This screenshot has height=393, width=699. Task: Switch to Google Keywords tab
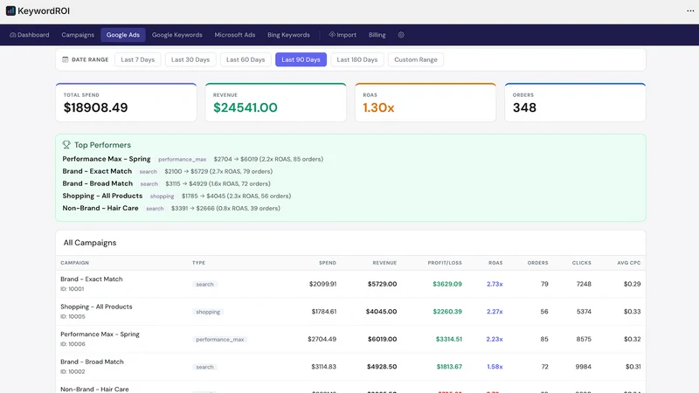tap(177, 35)
